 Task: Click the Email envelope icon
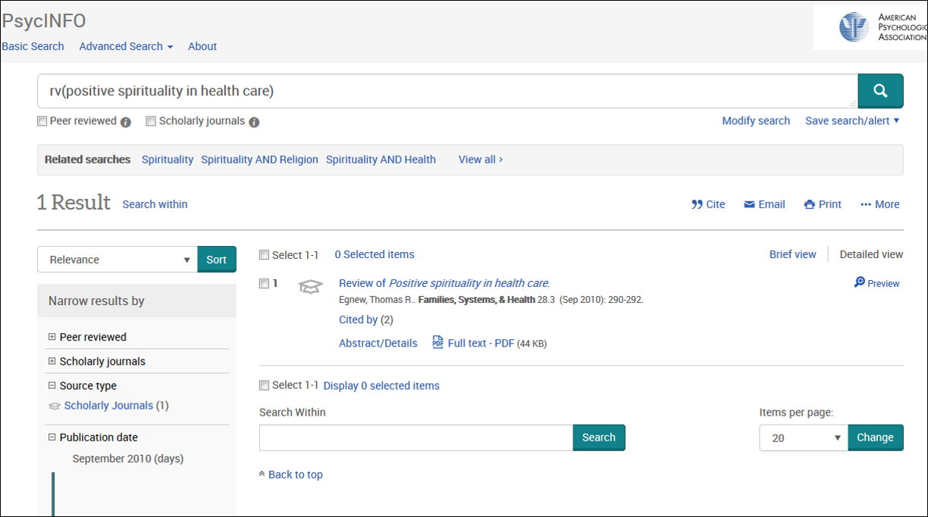(x=749, y=204)
